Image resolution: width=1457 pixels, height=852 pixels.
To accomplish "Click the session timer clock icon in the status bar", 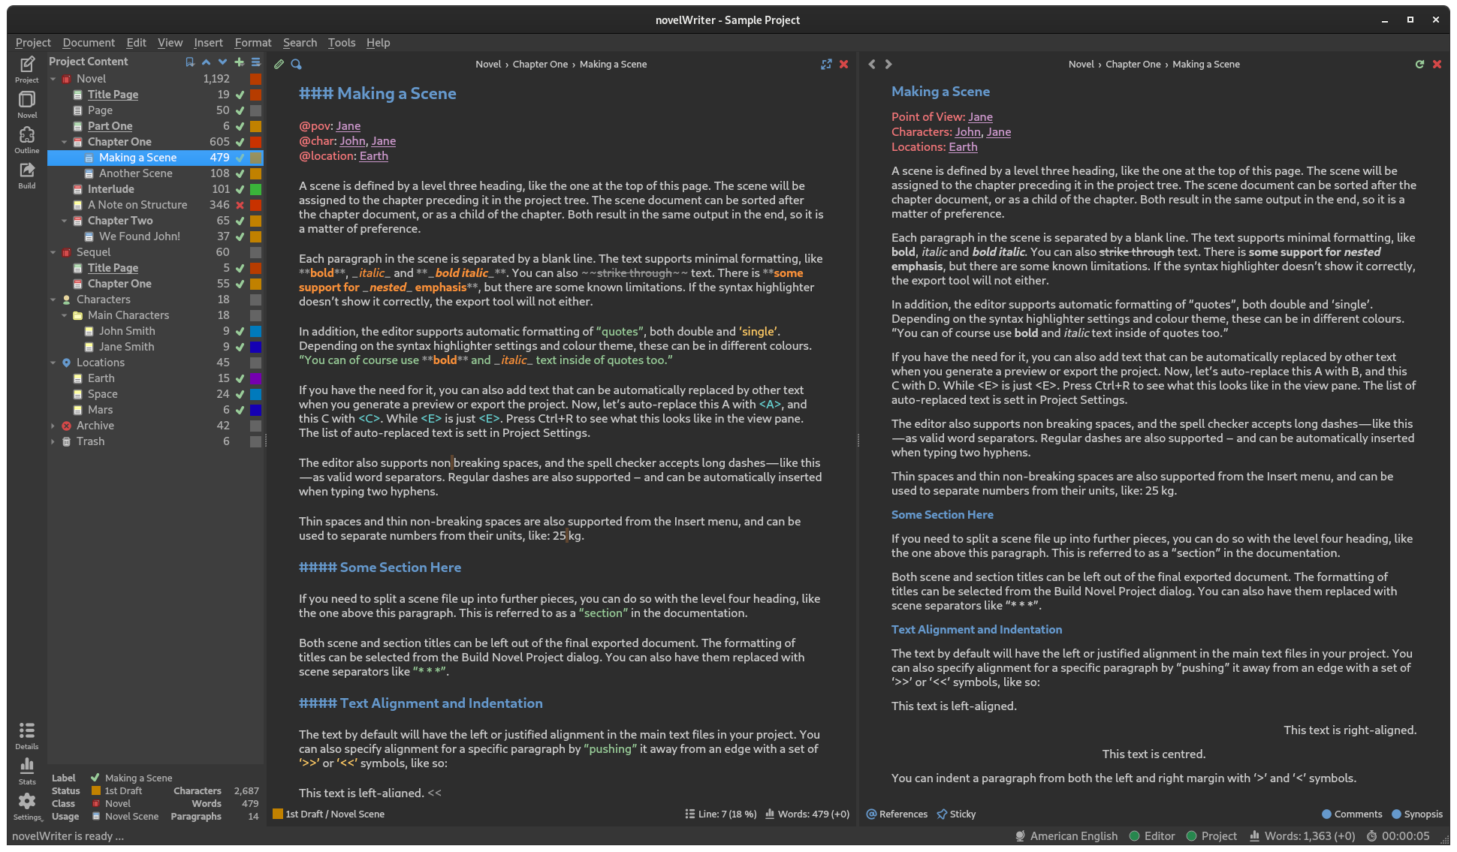I will [x=1371, y=836].
